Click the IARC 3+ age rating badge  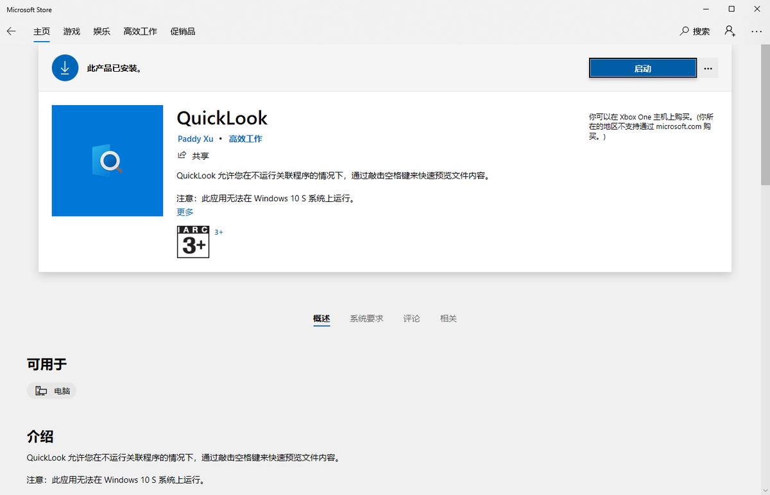[193, 242]
